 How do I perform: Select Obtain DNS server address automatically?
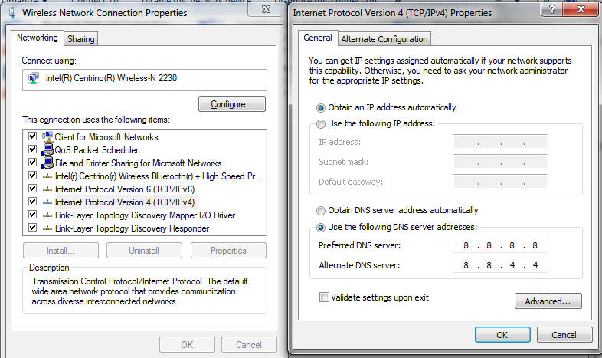click(321, 211)
